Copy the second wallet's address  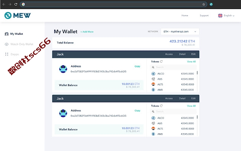[x=137, y=111]
